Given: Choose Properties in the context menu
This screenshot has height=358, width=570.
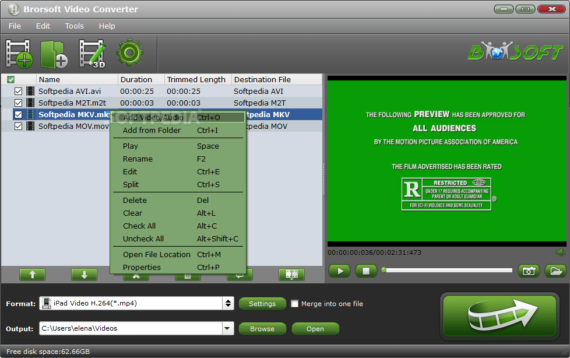Looking at the screenshot, I should click(x=178, y=267).
